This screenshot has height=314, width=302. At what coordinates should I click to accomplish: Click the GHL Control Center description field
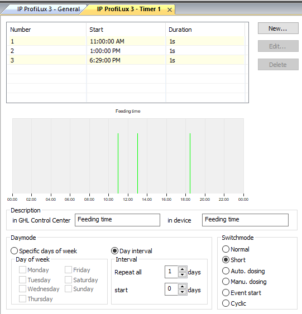[117, 220]
